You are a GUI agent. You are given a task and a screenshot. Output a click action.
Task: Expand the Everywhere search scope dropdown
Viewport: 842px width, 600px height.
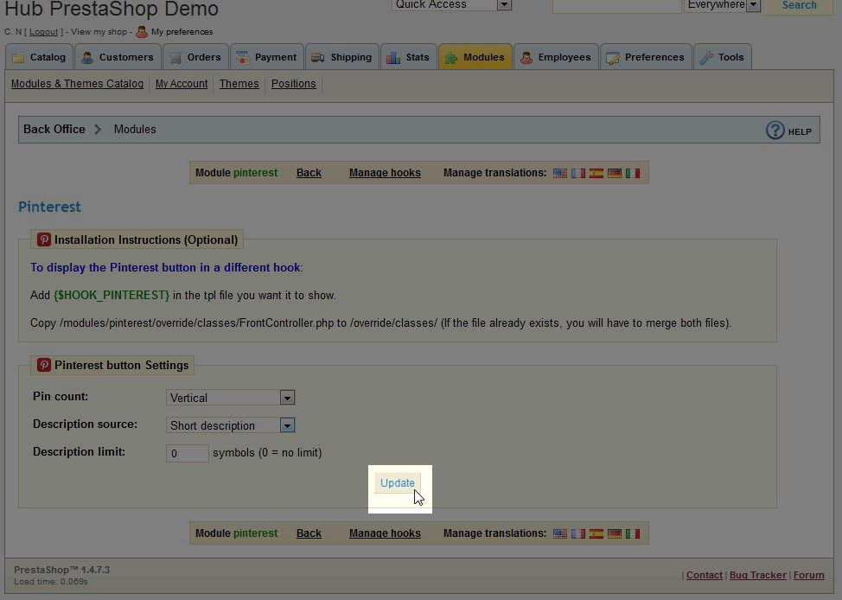752,5
